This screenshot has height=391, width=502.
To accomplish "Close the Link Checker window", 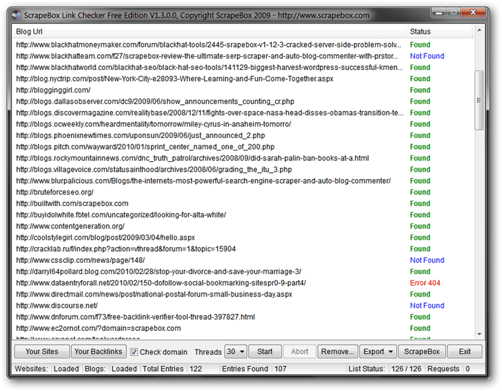I will [x=474, y=12].
